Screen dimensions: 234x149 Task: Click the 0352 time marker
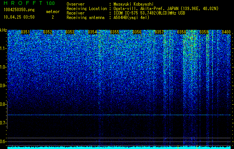tap(48, 32)
